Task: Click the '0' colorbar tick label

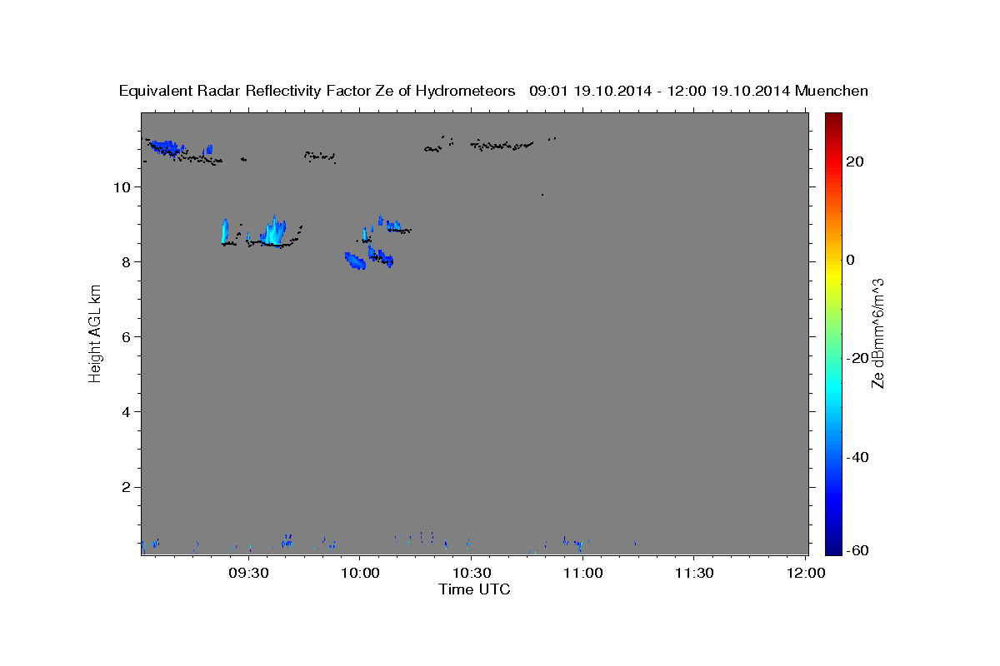Action: click(x=850, y=260)
